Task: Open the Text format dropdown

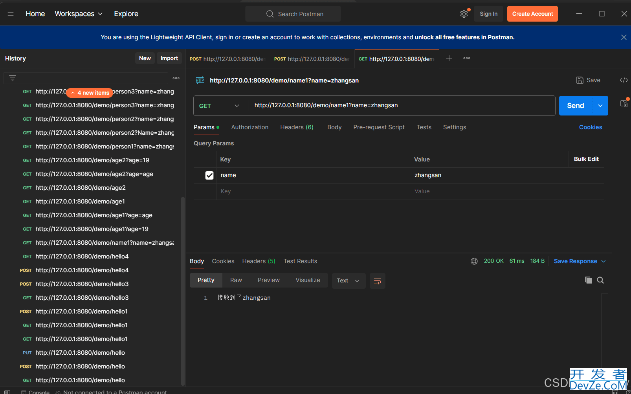Action: click(x=349, y=280)
